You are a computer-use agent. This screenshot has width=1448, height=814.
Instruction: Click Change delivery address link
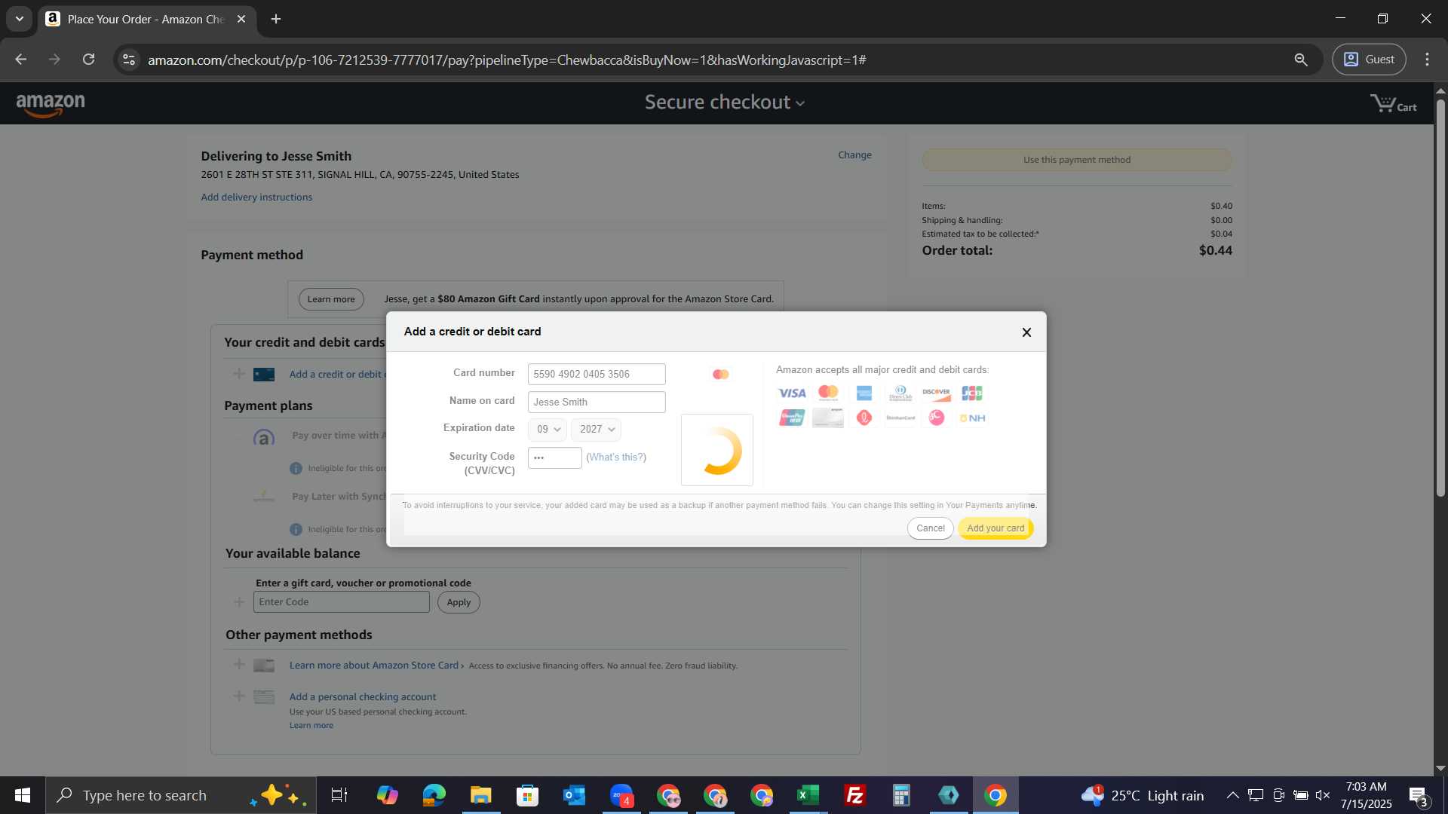click(854, 155)
